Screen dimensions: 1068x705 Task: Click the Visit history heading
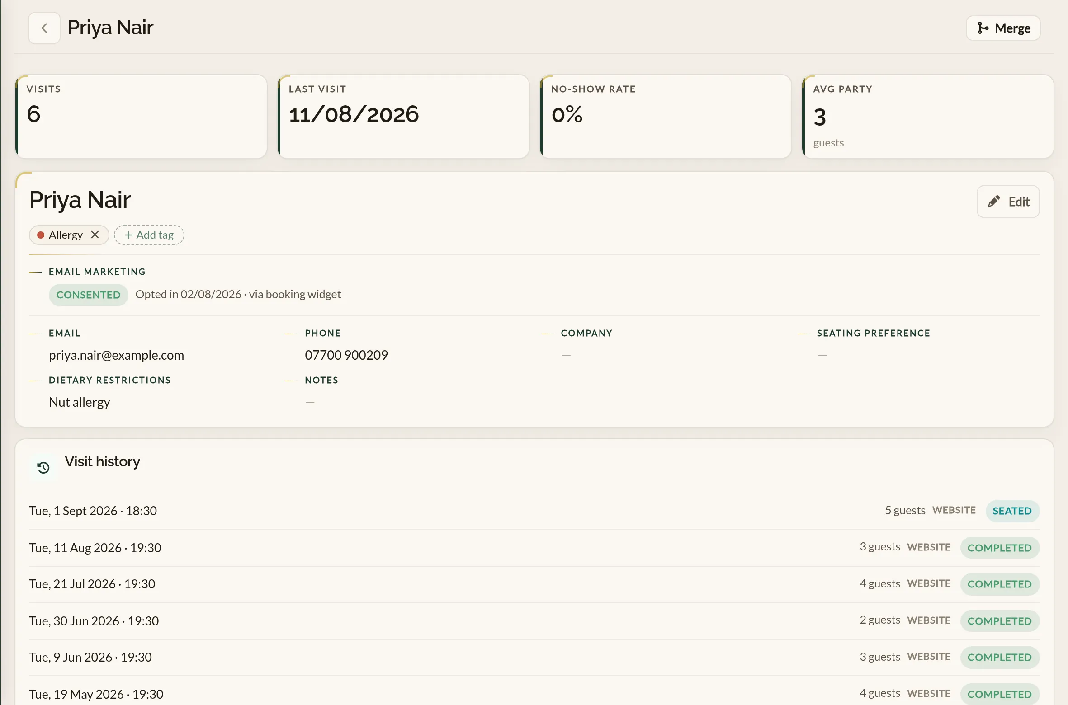(102, 461)
